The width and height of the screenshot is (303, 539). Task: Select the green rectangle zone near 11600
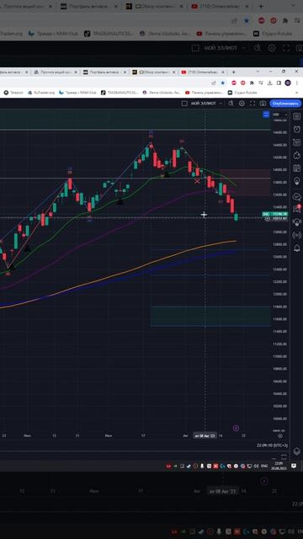point(210,316)
